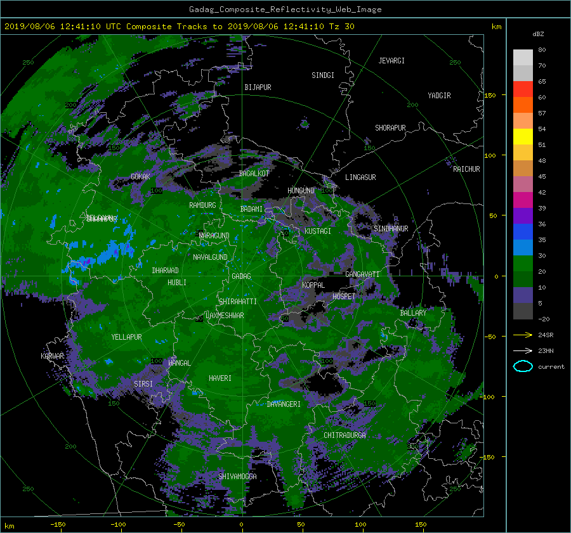The image size is (571, 533).
Task: Select the purple 36-39 dBZ legend swatch
Action: [x=523, y=215]
